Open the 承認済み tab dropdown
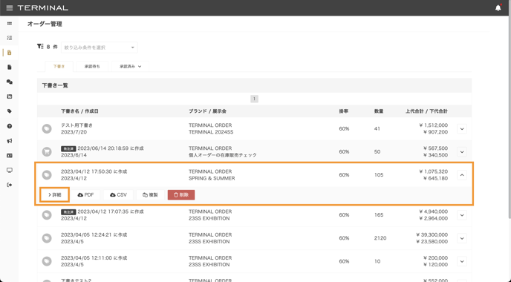Screen dimensions: 511x282 [x=131, y=67]
